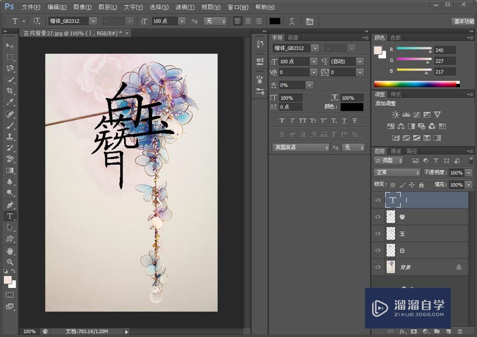477x337 pixels.
Task: Select the Horizontal Type tool
Action: (x=10, y=216)
